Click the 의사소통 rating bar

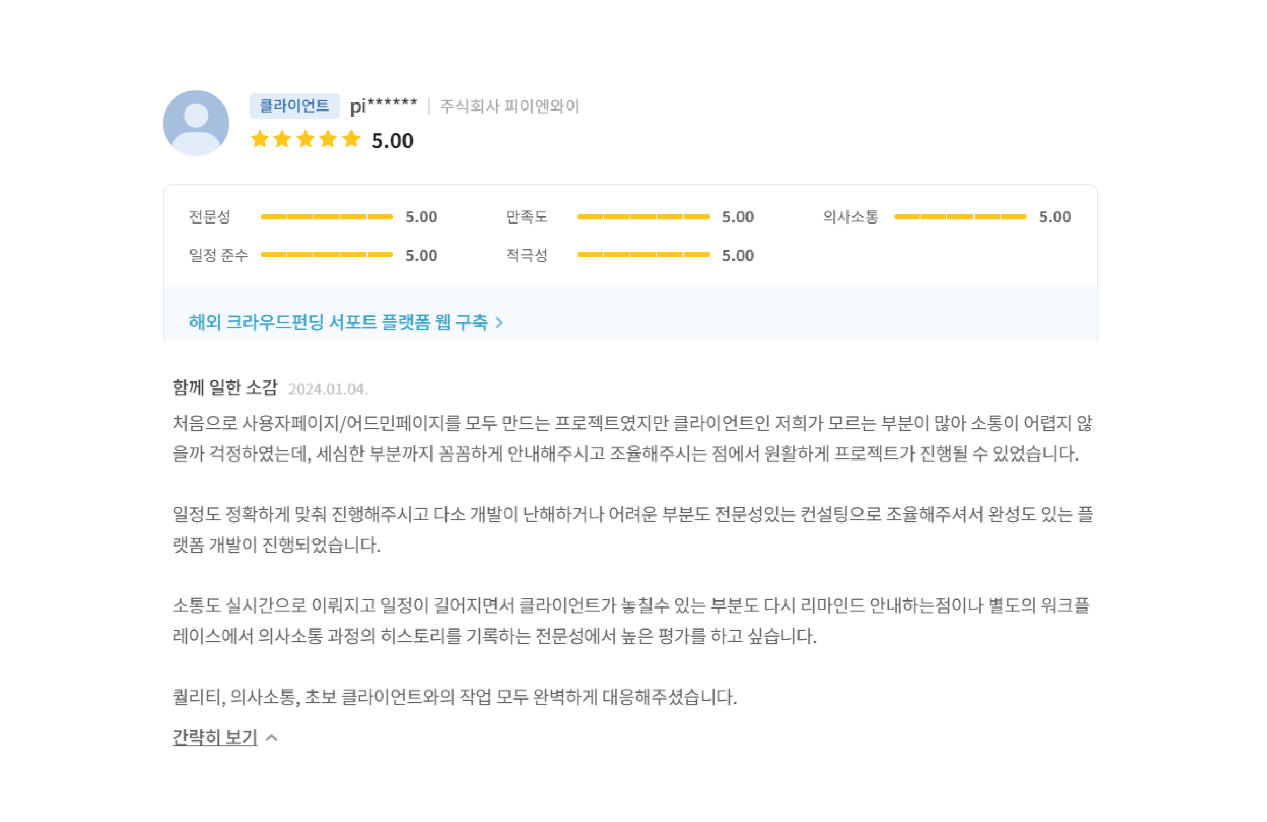coord(960,217)
